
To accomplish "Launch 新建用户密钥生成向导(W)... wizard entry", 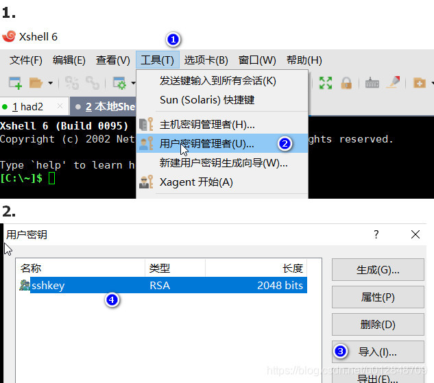I will 222,163.
